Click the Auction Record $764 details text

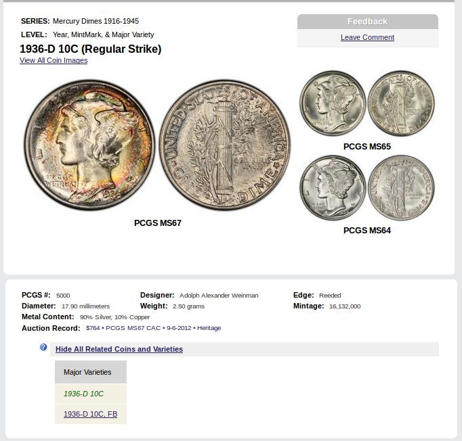coord(153,328)
